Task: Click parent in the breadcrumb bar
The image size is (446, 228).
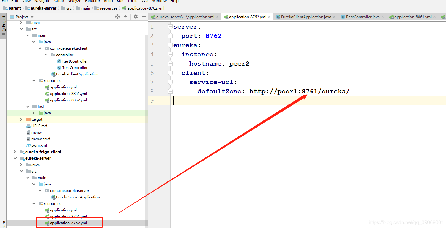Action: 12,8
